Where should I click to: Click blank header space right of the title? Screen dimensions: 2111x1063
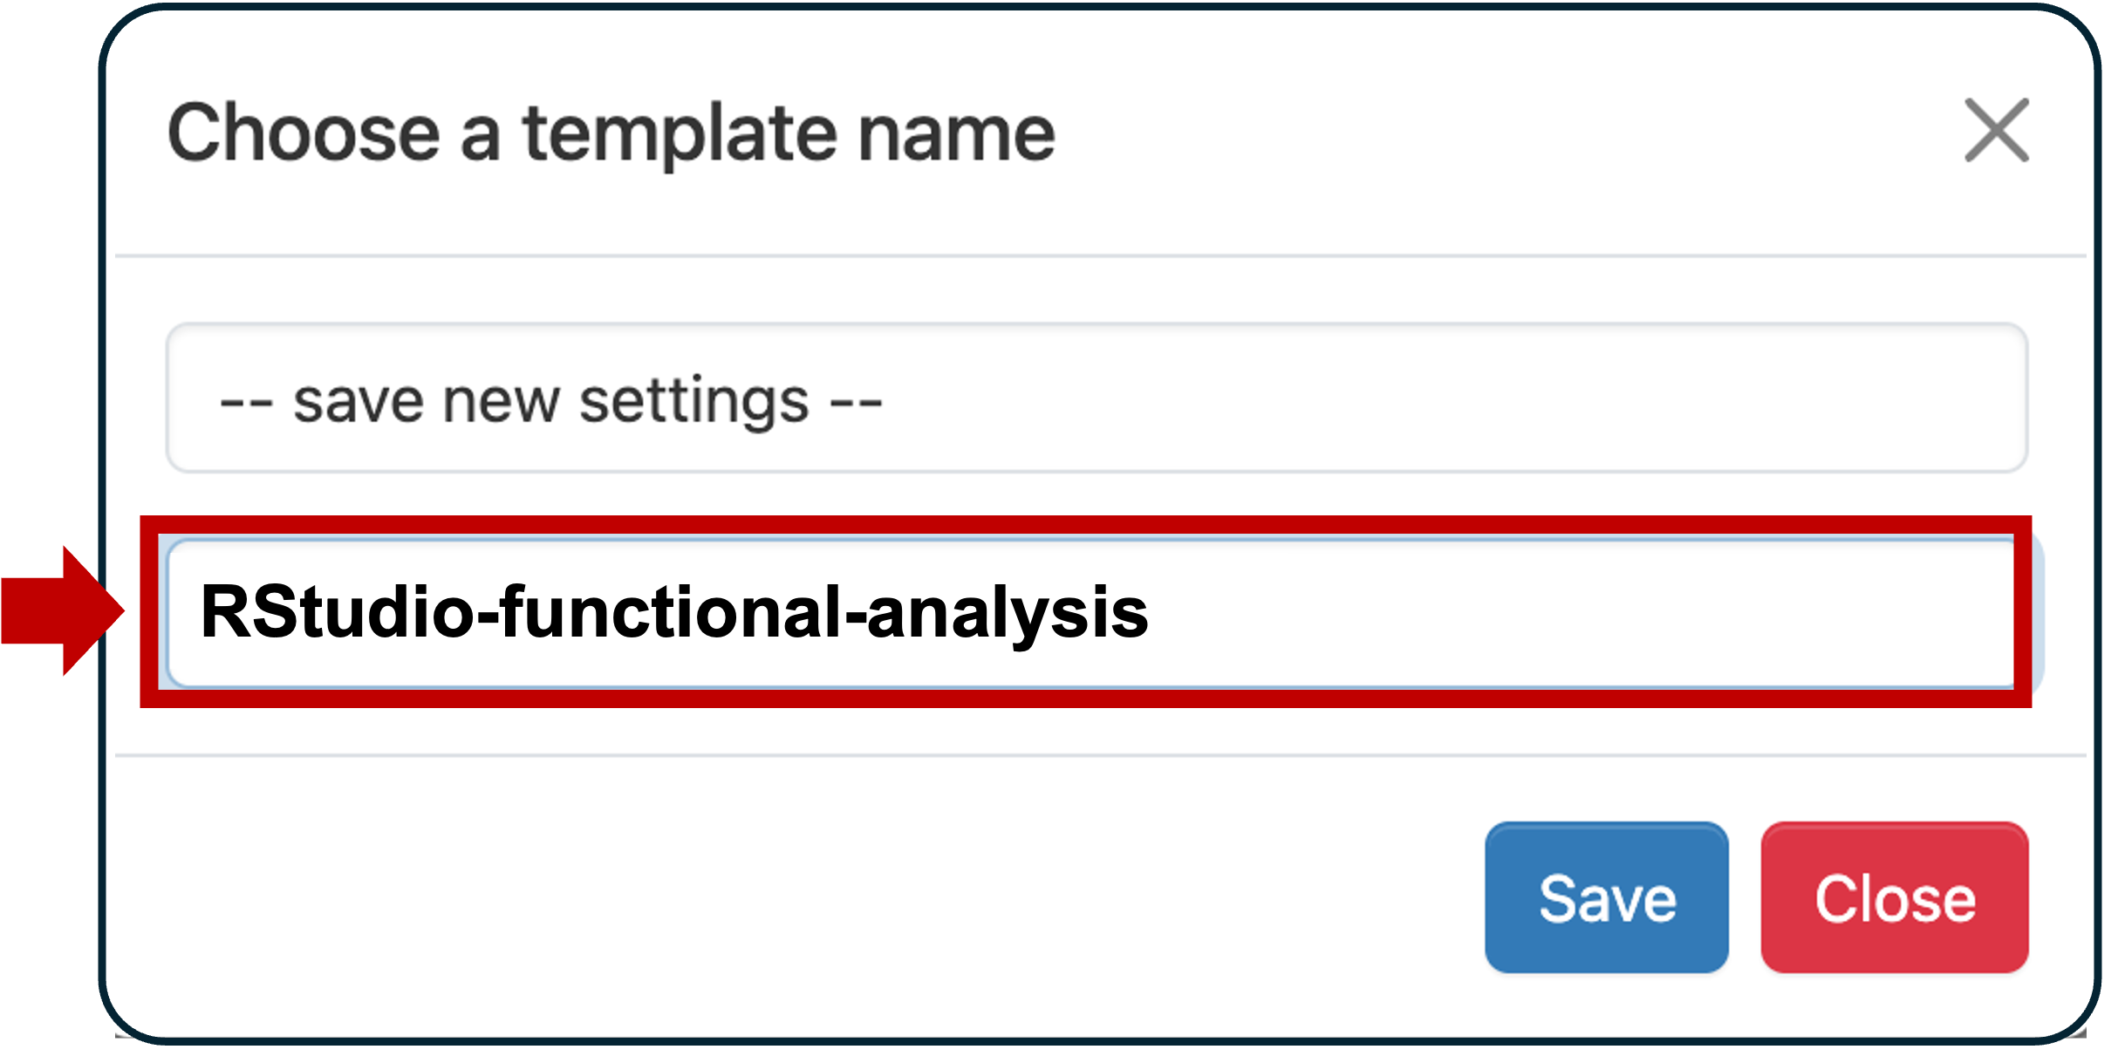(1483, 133)
